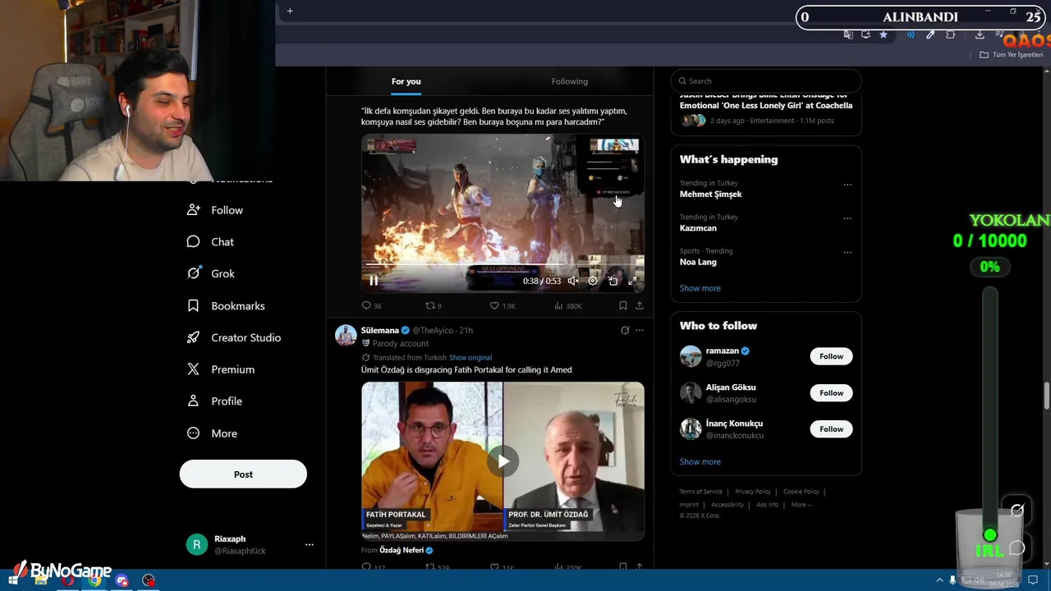The height and width of the screenshot is (591, 1051).
Task: Open the Opera taskbar icon
Action: click(x=67, y=580)
